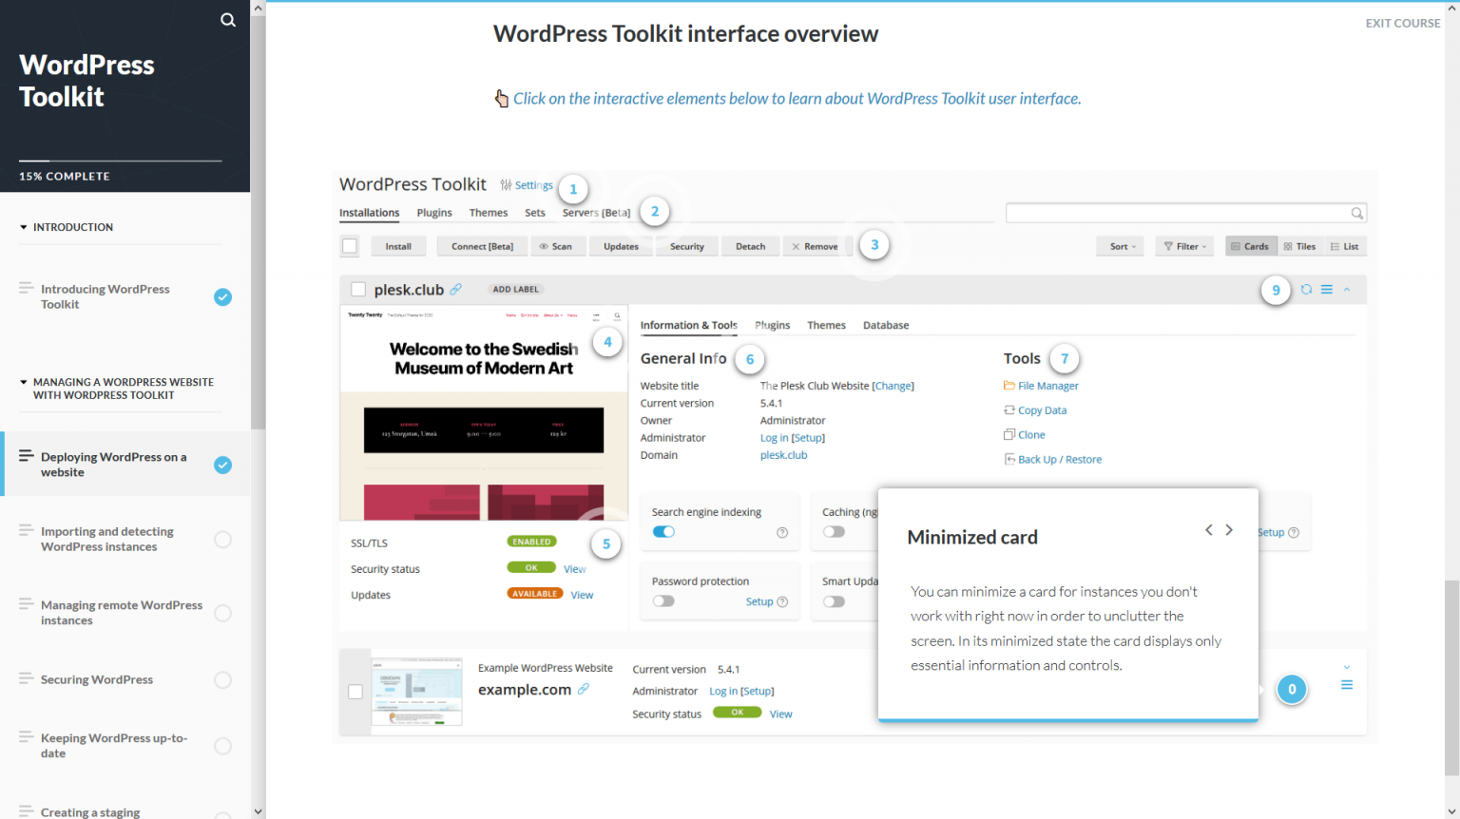Click the Clone icon under Tools

tap(1009, 434)
